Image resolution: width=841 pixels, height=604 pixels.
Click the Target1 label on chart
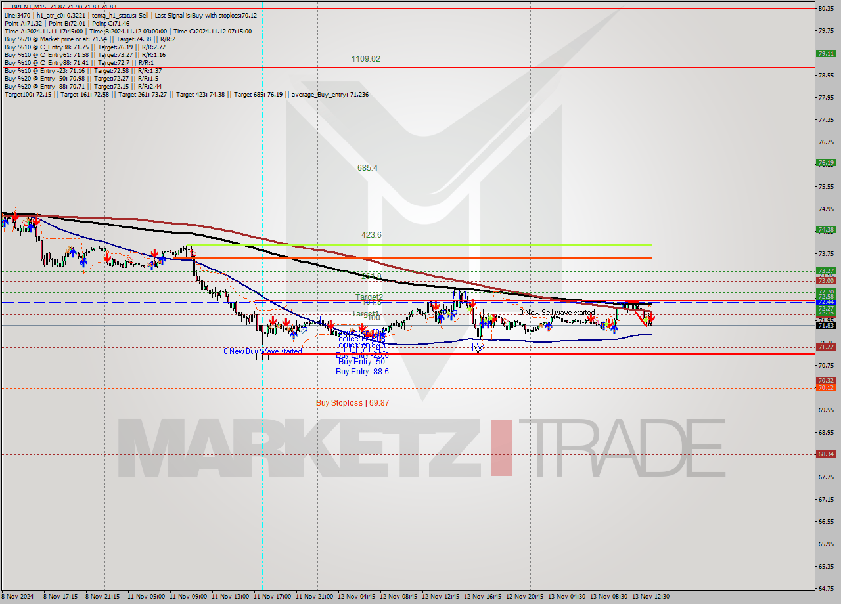tap(365, 314)
